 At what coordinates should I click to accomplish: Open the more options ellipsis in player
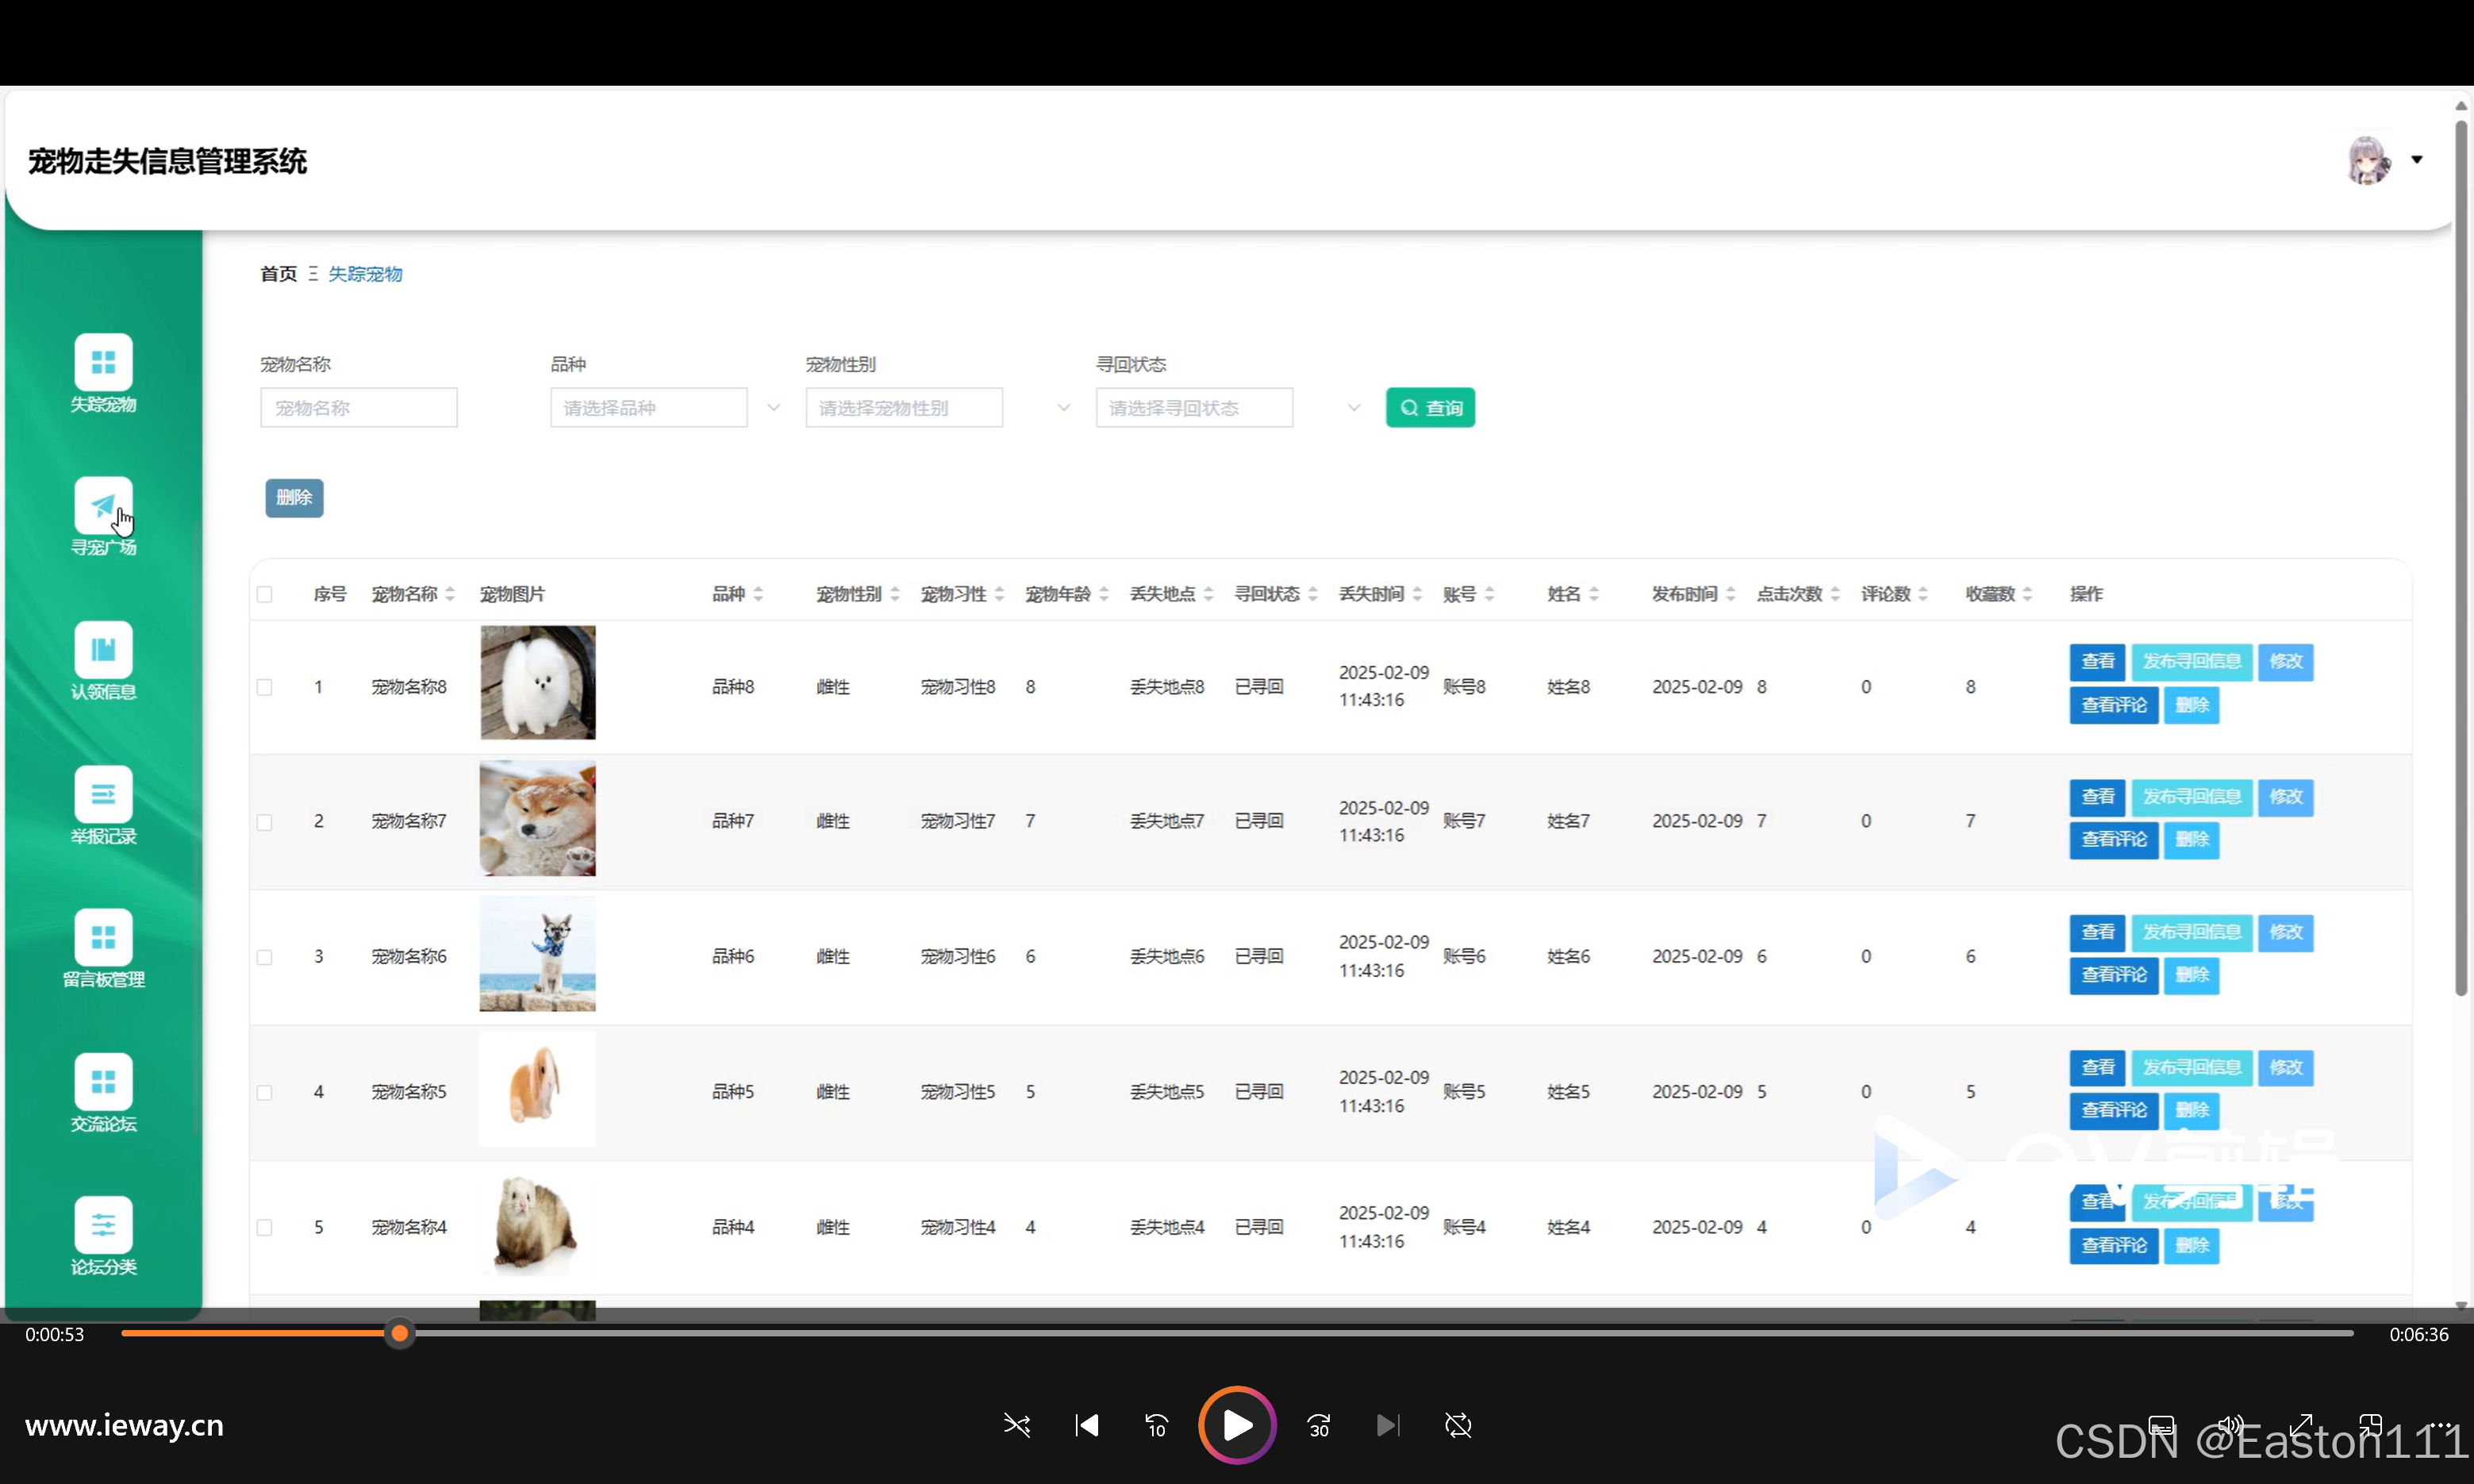click(x=2441, y=1425)
